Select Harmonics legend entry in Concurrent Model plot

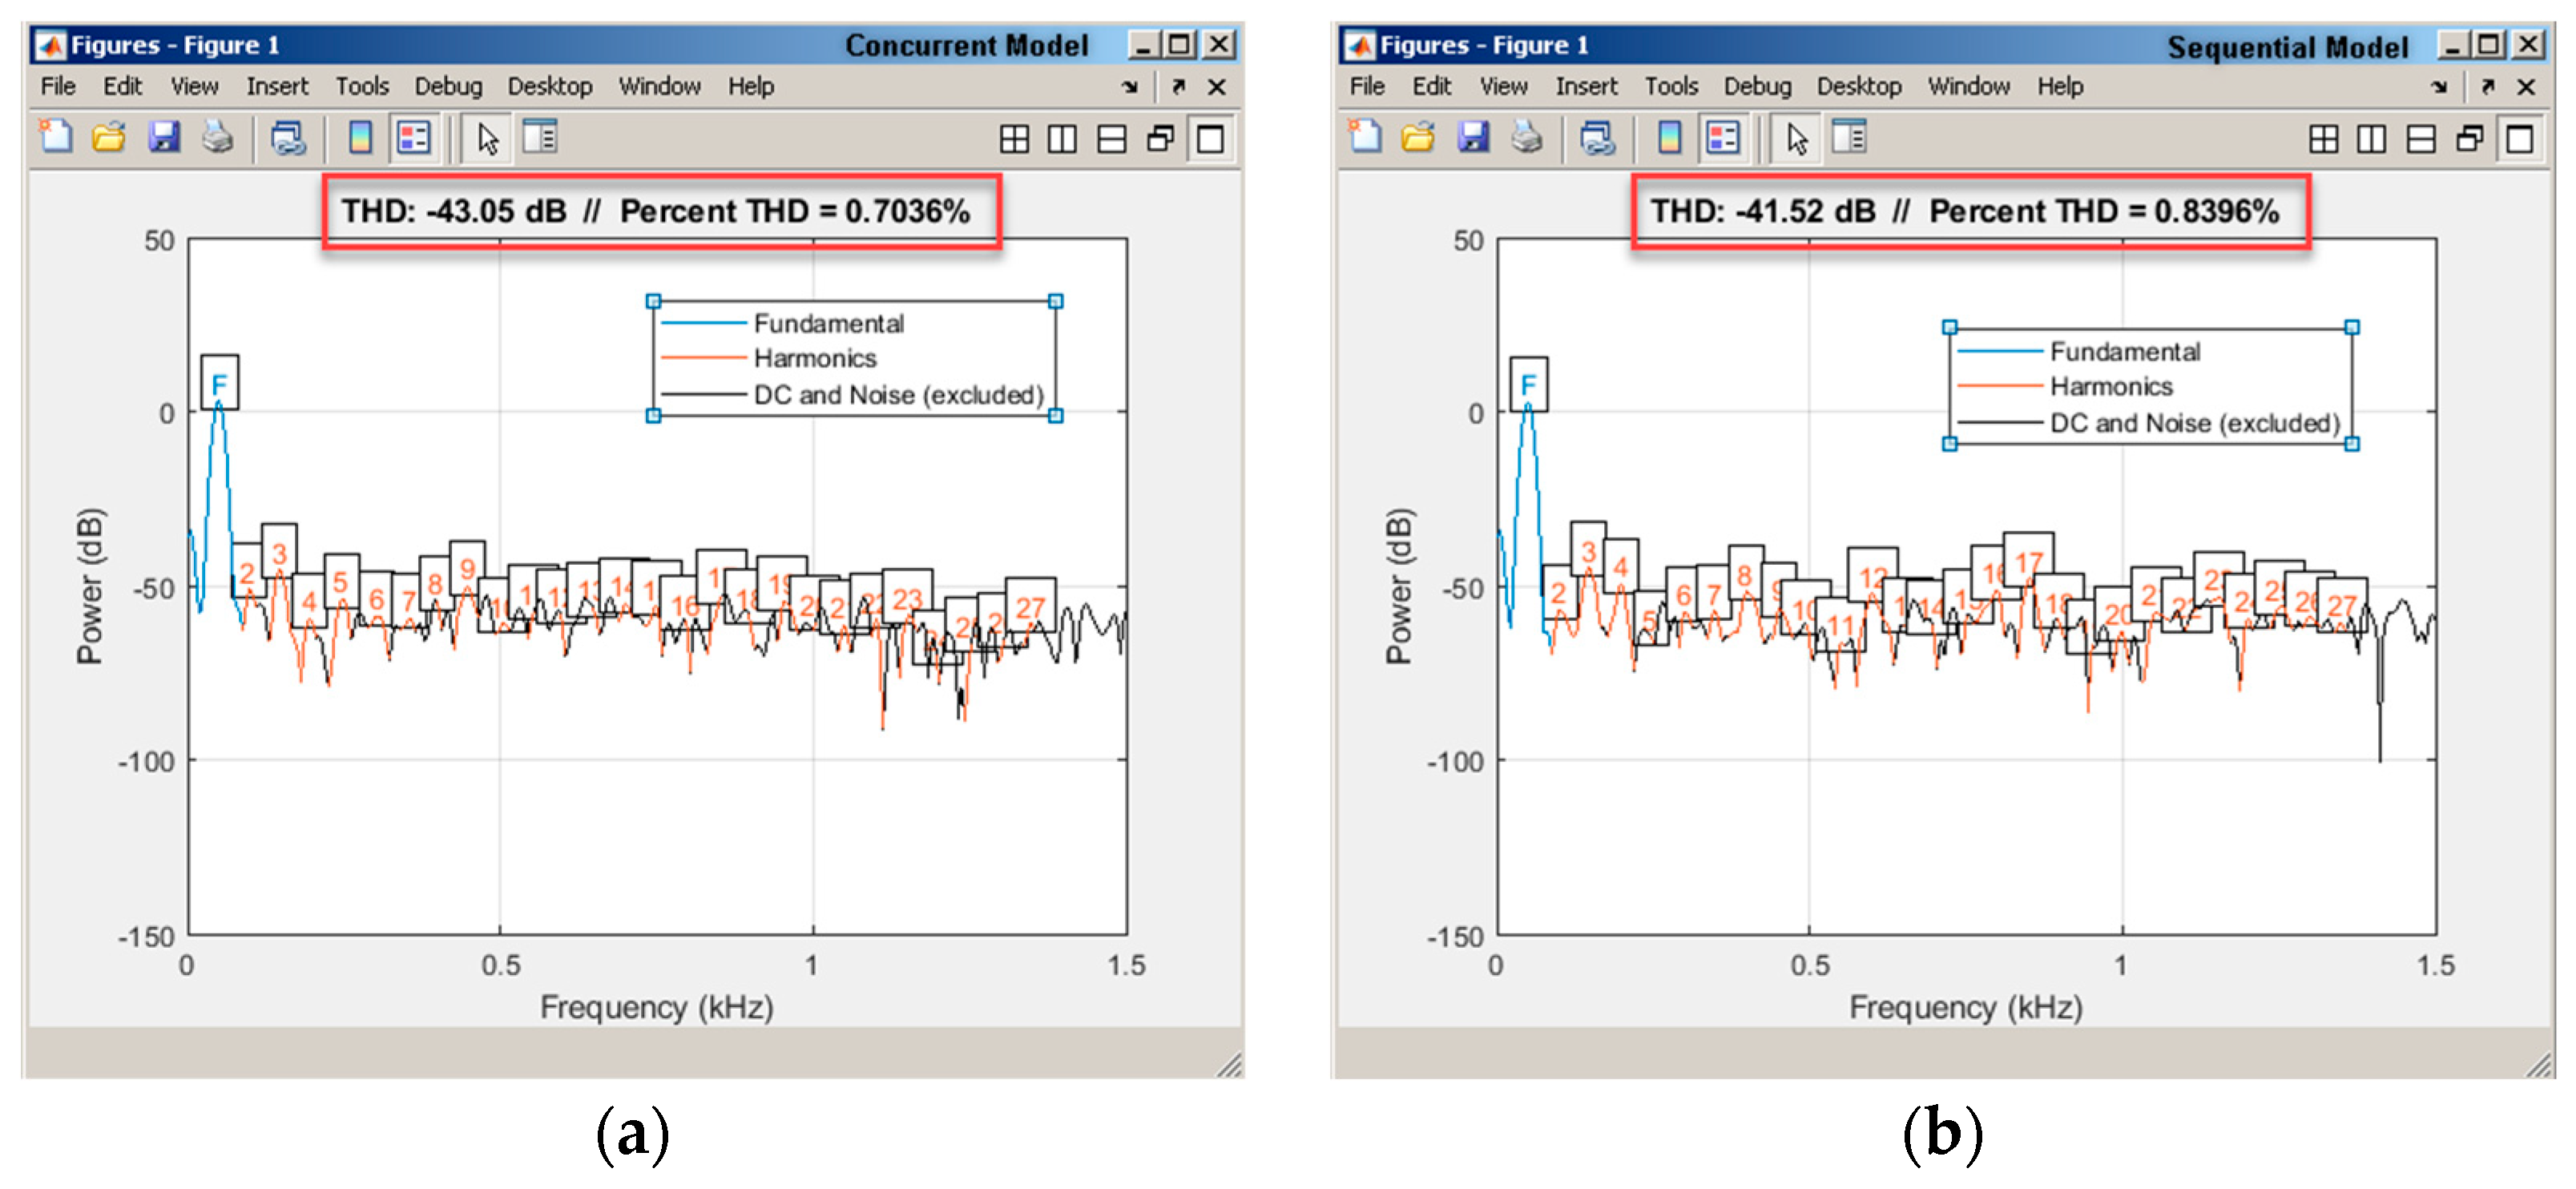click(814, 358)
